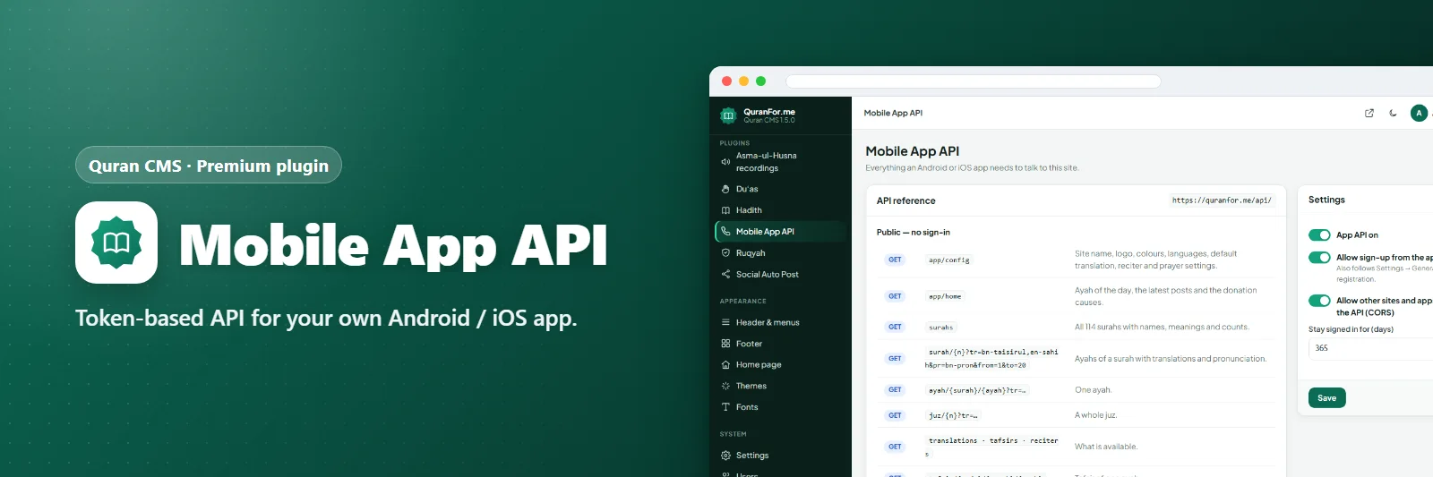Click the GET badge beside juz/{n}

pos(895,415)
